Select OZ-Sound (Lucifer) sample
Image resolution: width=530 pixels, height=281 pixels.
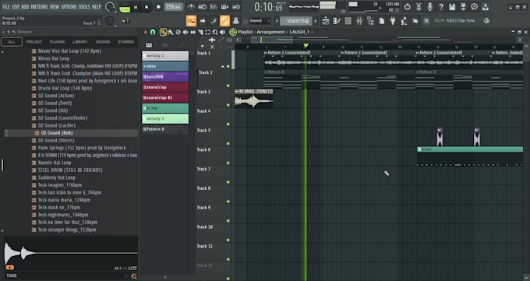click(x=56, y=125)
